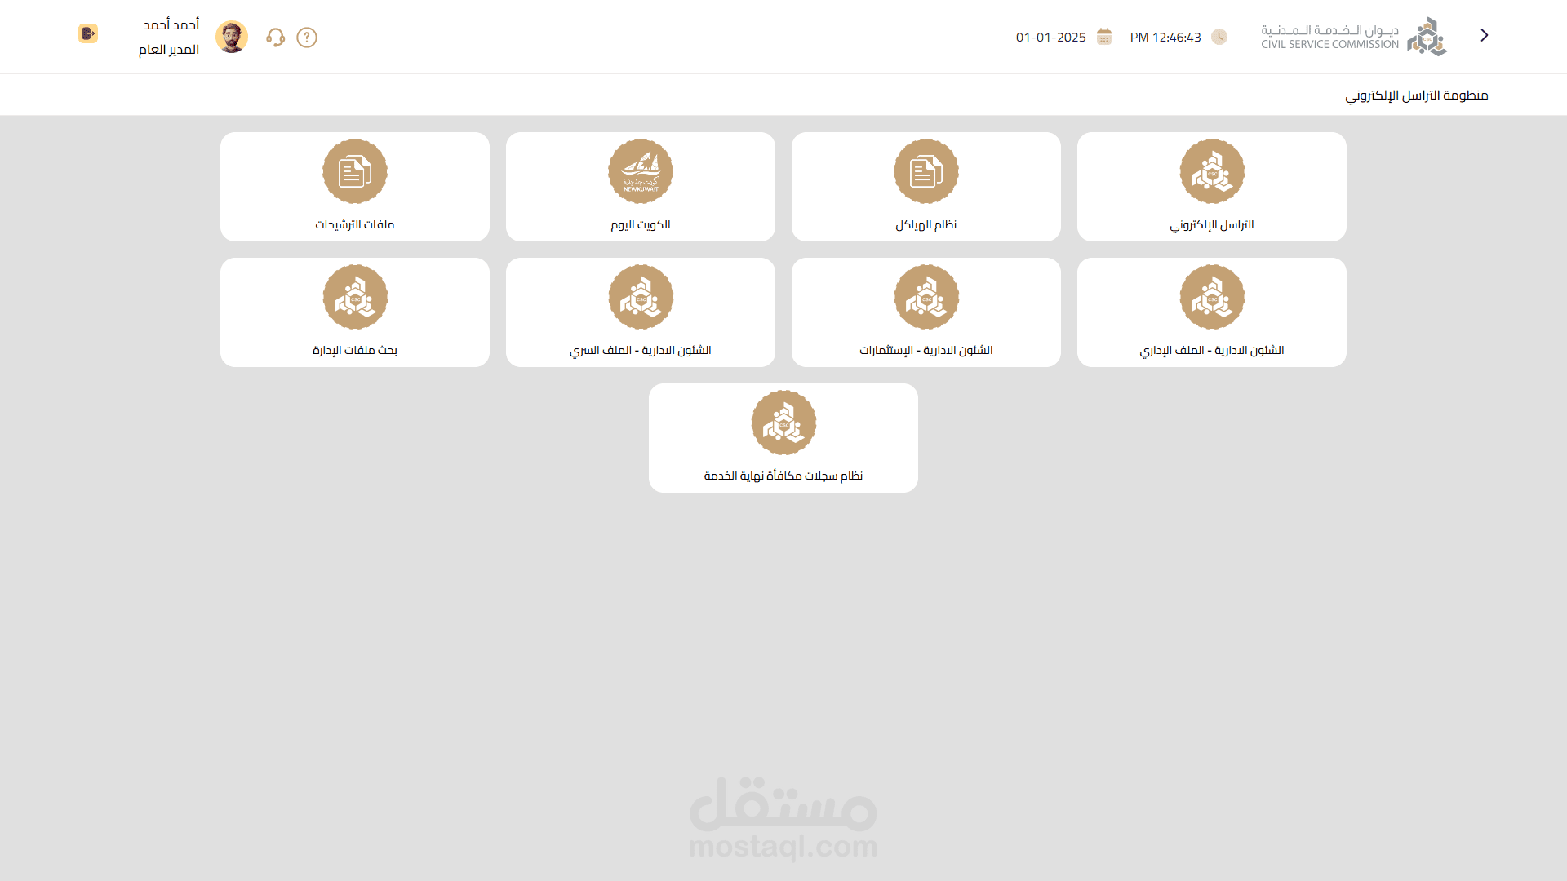Expand the side menu chevron arrow
This screenshot has width=1567, height=881.
point(1485,35)
